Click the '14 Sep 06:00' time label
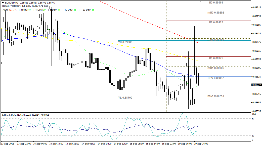 (40, 143)
